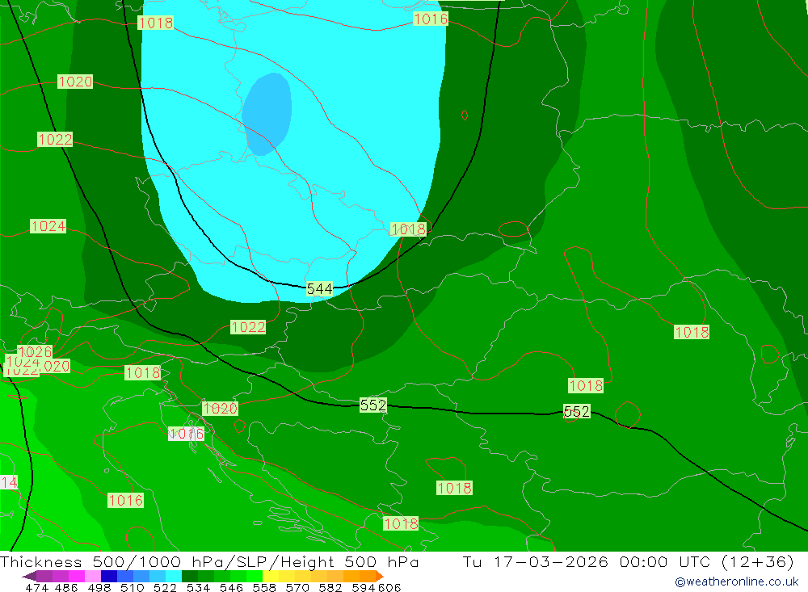Click the 544 height contour label

[319, 289]
